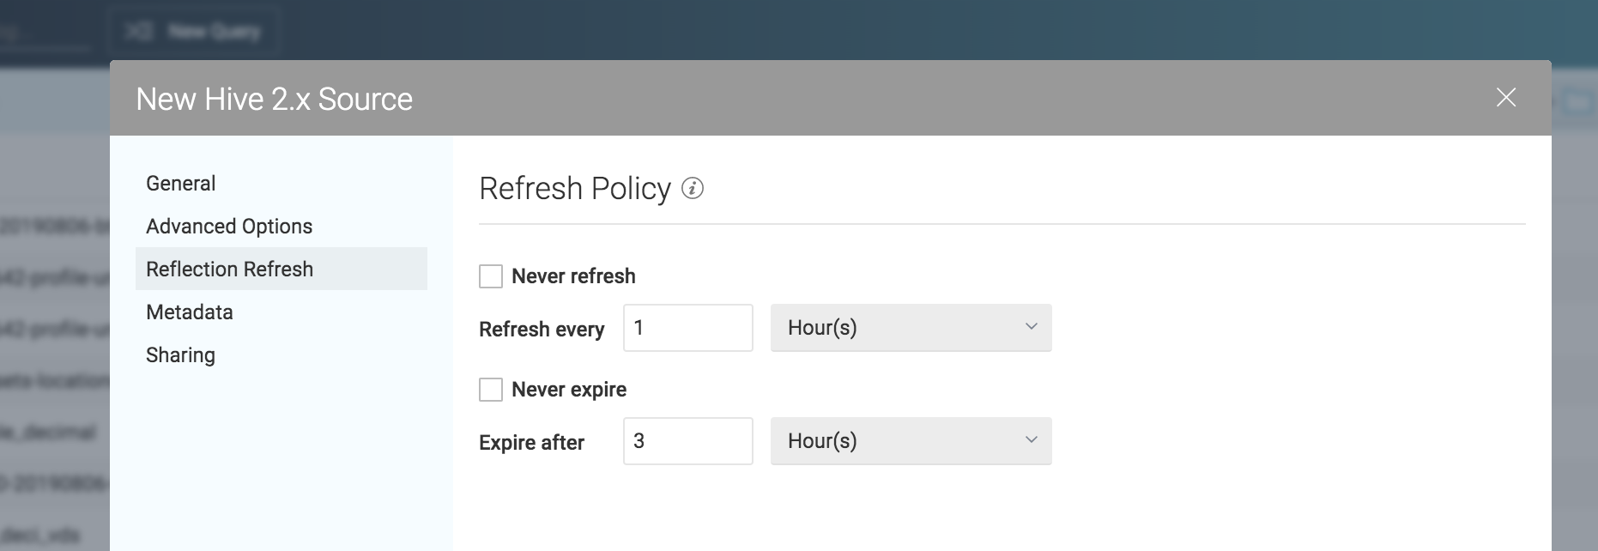
Task: Click the Expire after number field
Action: tap(687, 441)
